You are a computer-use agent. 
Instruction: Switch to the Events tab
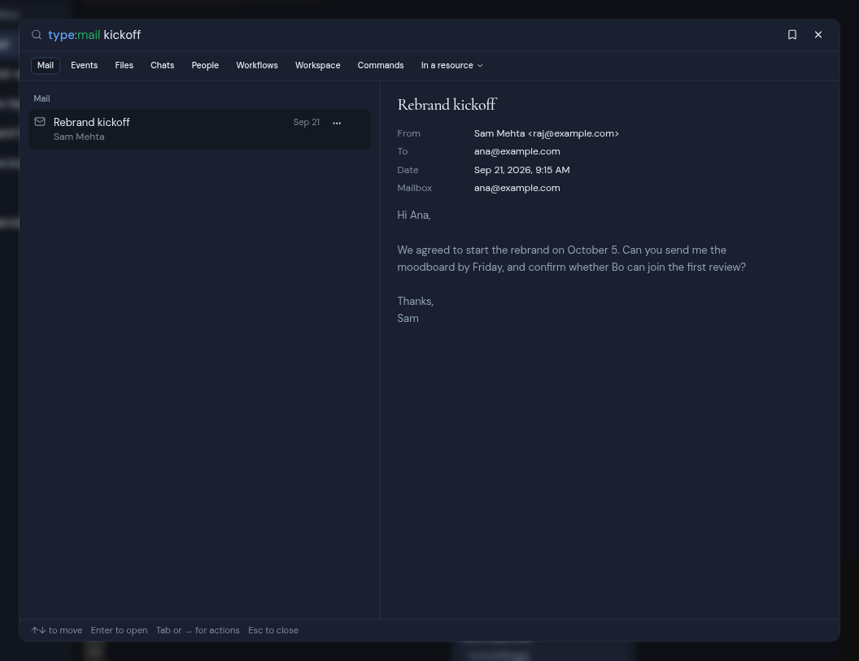(85, 65)
